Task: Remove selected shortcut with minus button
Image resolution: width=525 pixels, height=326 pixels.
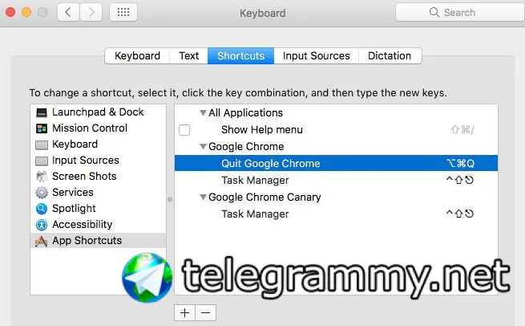Action: 205,312
